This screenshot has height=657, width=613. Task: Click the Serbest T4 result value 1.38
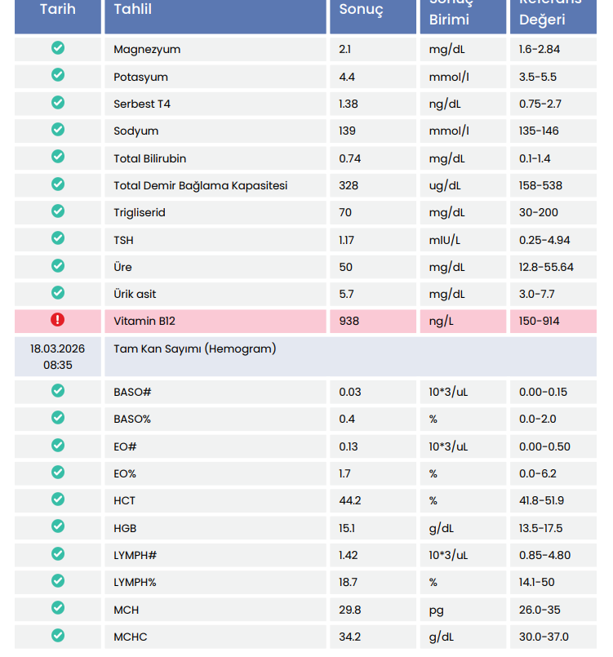click(x=349, y=104)
